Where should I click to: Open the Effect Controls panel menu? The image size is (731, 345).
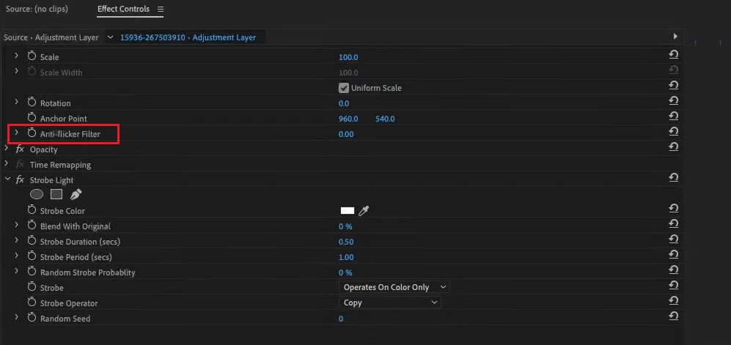[x=161, y=10]
